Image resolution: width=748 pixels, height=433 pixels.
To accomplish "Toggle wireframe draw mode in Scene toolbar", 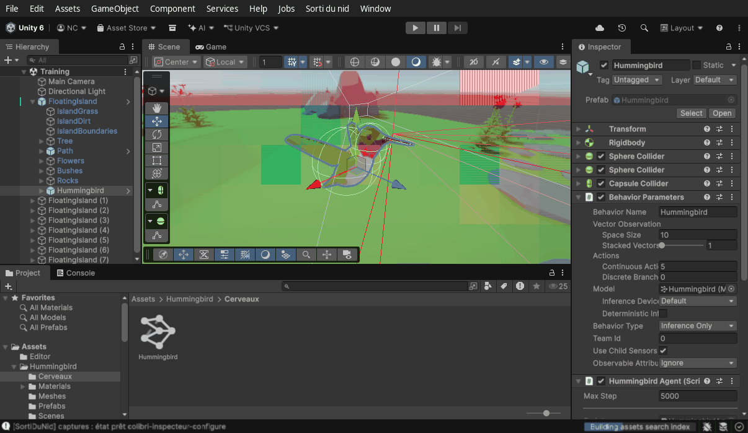I will [354, 62].
